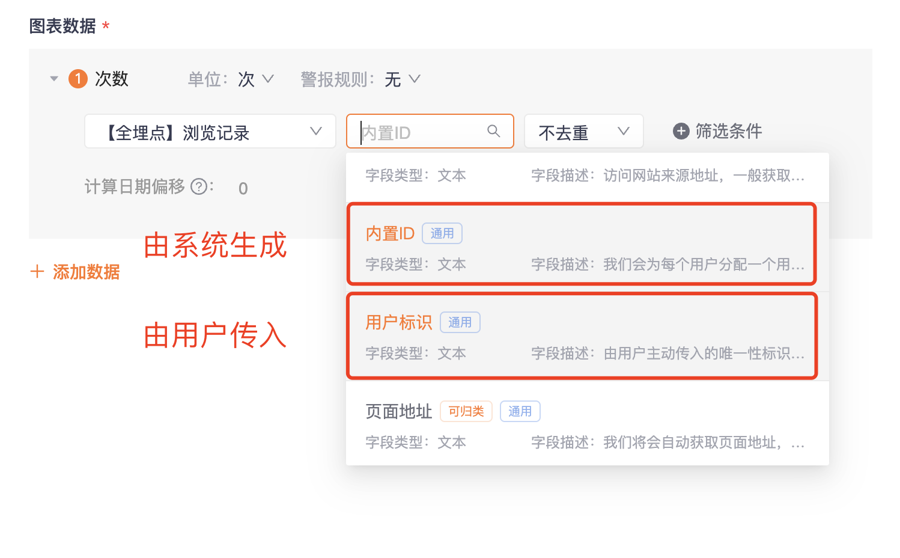Click the 添加数据 link
Viewport: 900px width, 558px height.
pos(86,272)
